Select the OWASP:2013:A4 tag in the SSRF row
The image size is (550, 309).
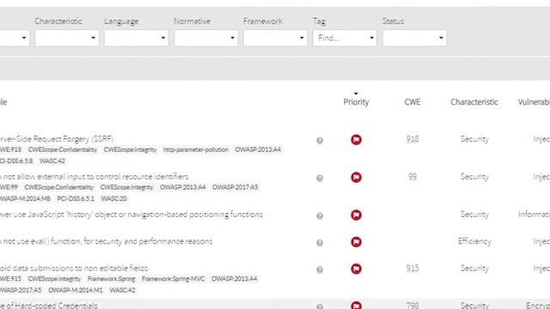pyautogui.click(x=258, y=149)
